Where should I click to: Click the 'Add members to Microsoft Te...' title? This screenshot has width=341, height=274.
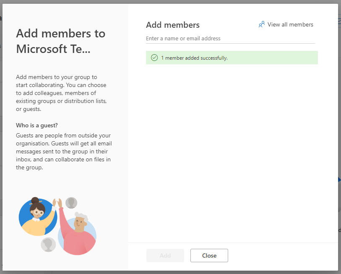point(61,41)
